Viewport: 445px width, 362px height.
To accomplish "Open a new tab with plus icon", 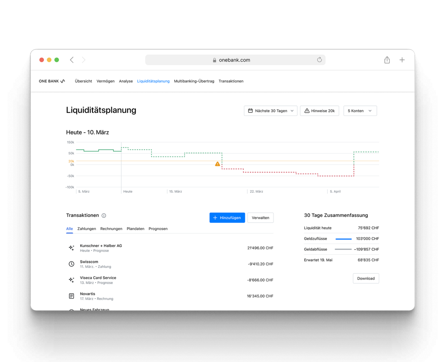I will click(x=402, y=60).
